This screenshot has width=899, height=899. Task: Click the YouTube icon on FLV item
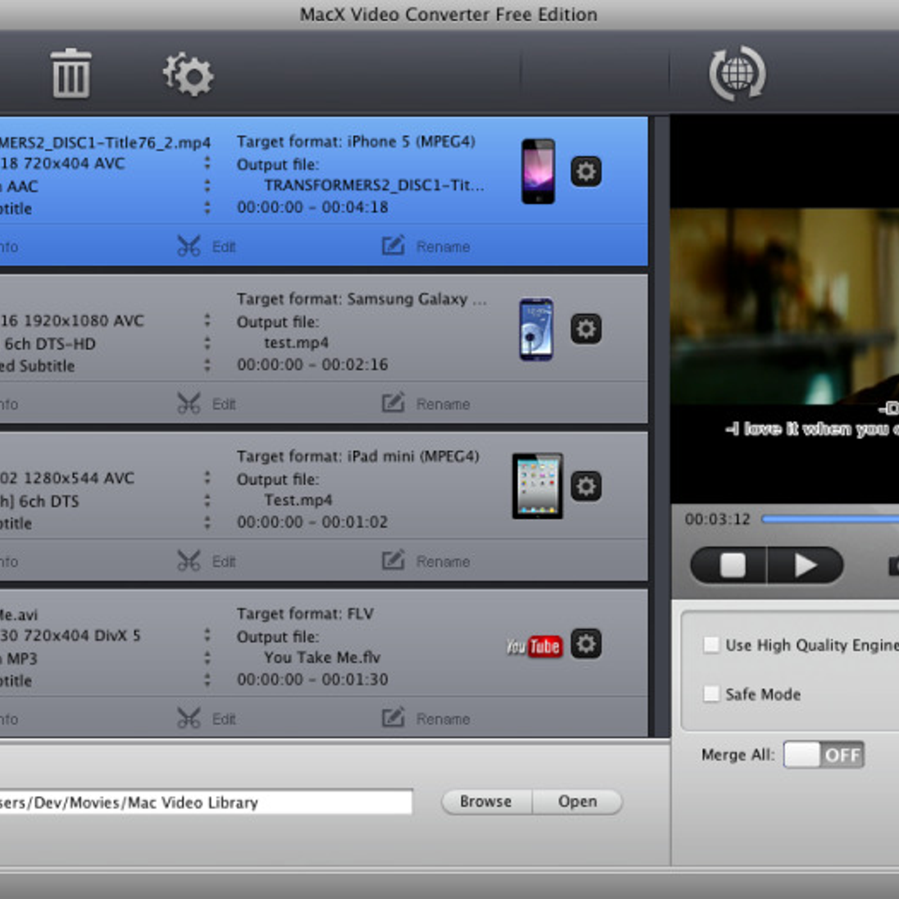[x=534, y=647]
